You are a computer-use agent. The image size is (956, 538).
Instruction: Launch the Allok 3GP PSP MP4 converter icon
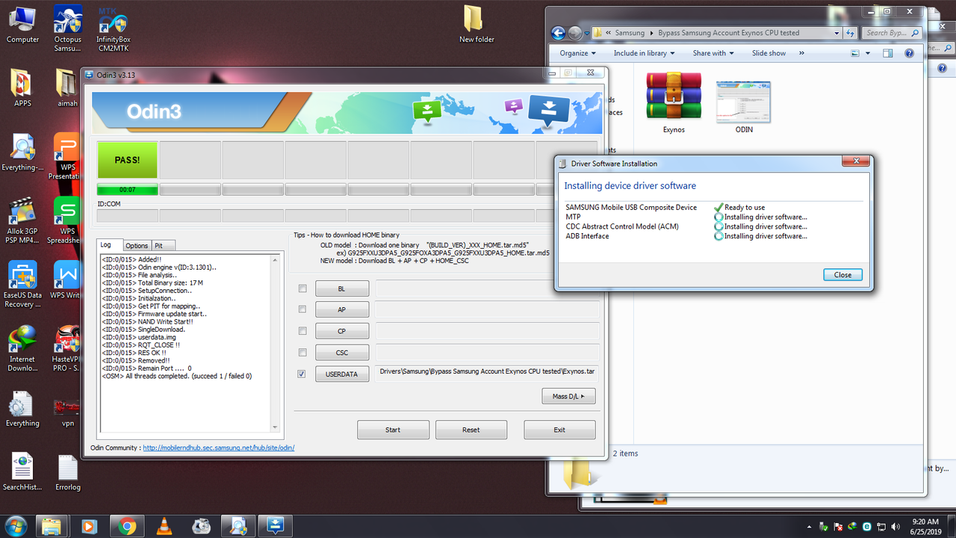click(x=22, y=221)
